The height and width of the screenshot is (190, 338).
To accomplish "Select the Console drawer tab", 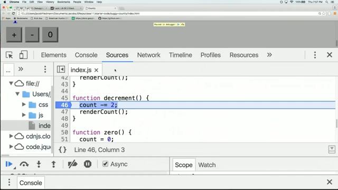I will [31, 183].
